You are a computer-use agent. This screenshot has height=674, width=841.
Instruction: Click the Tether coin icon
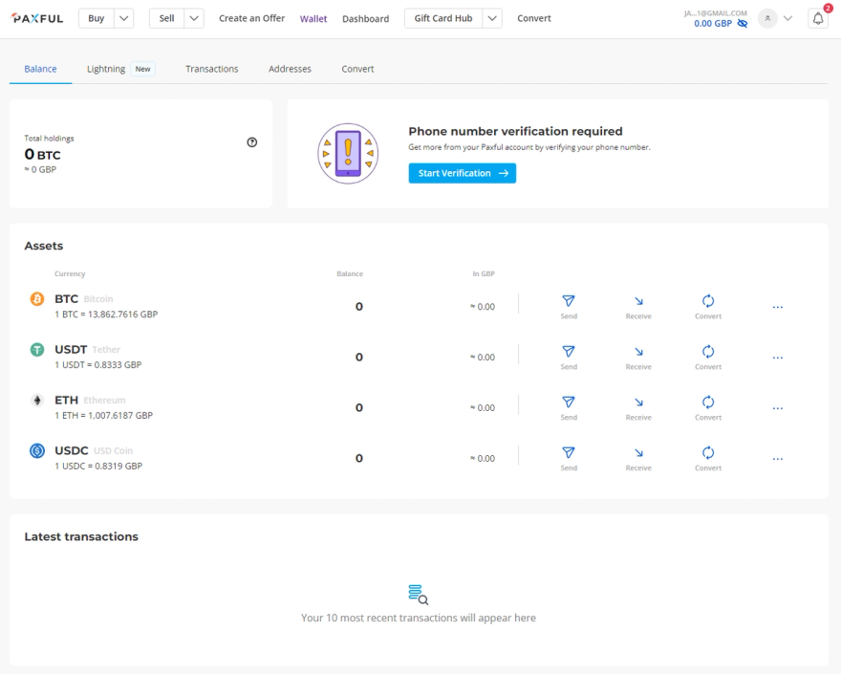[x=37, y=350]
